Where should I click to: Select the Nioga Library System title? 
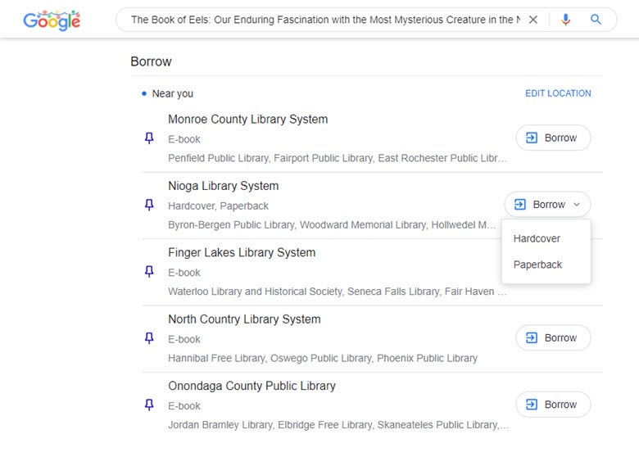(x=224, y=186)
